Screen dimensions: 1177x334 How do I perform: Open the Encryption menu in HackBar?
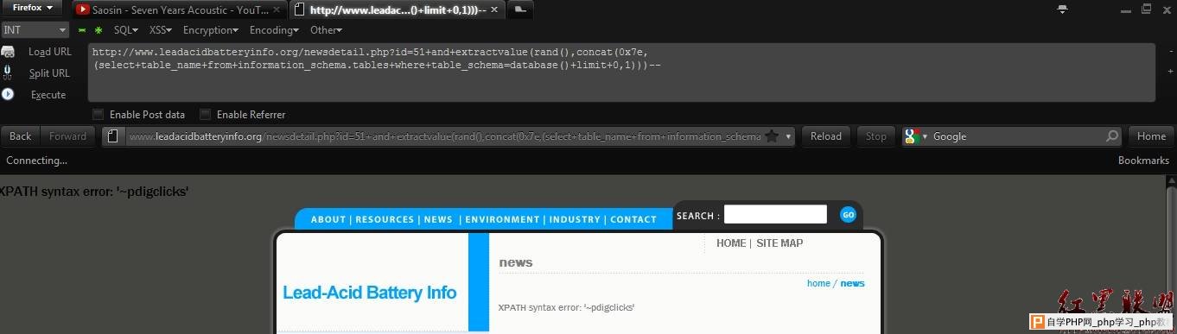(x=211, y=30)
